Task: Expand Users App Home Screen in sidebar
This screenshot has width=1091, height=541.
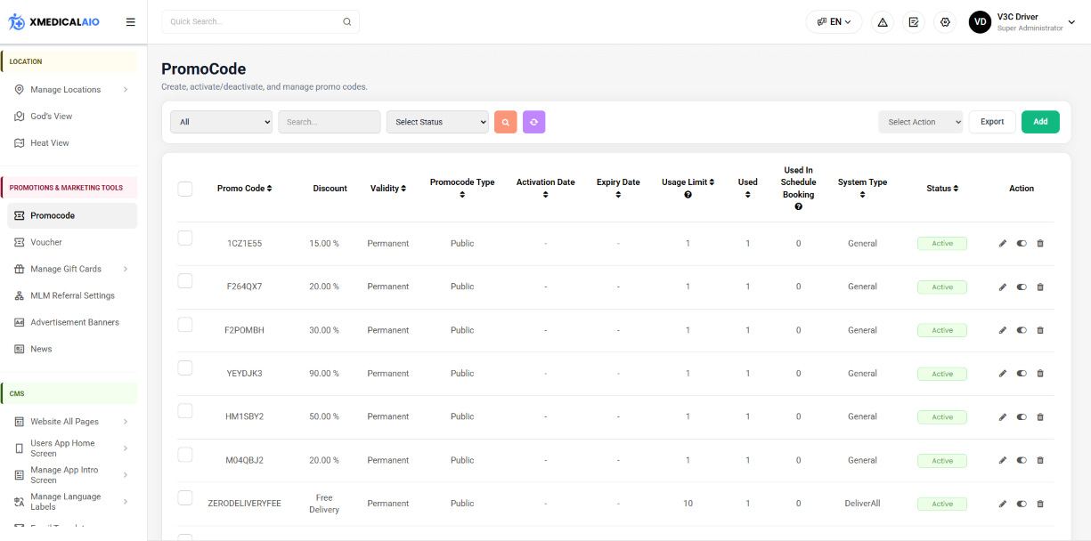Action: click(x=71, y=448)
